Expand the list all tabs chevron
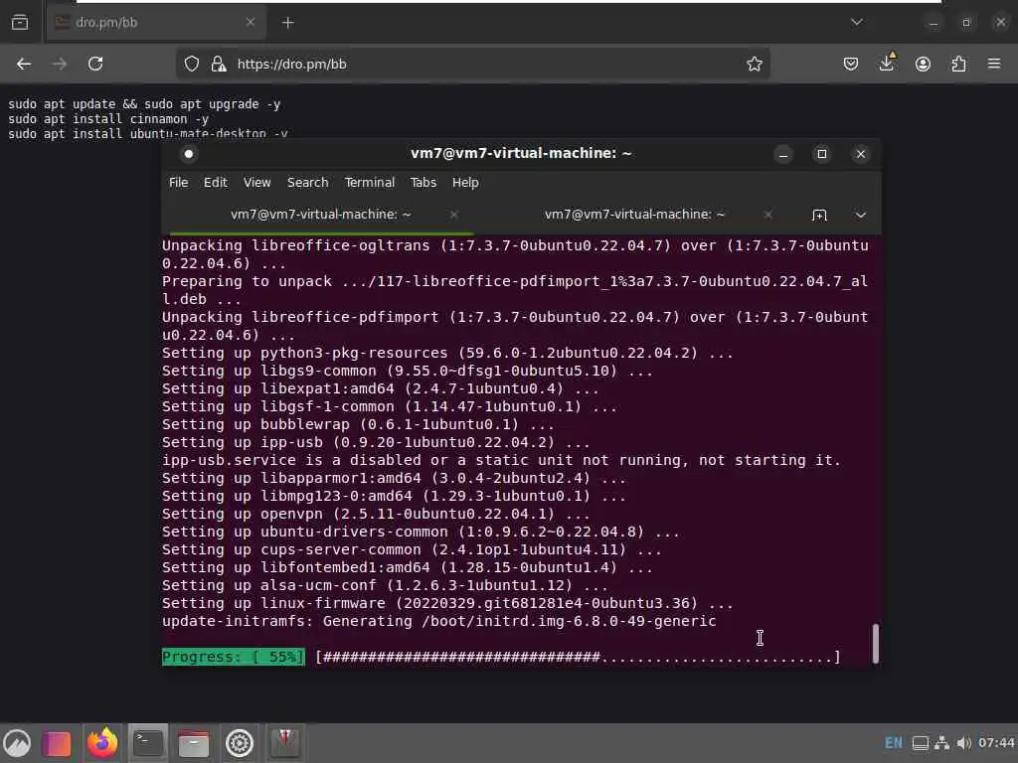The height and width of the screenshot is (763, 1018). click(856, 22)
